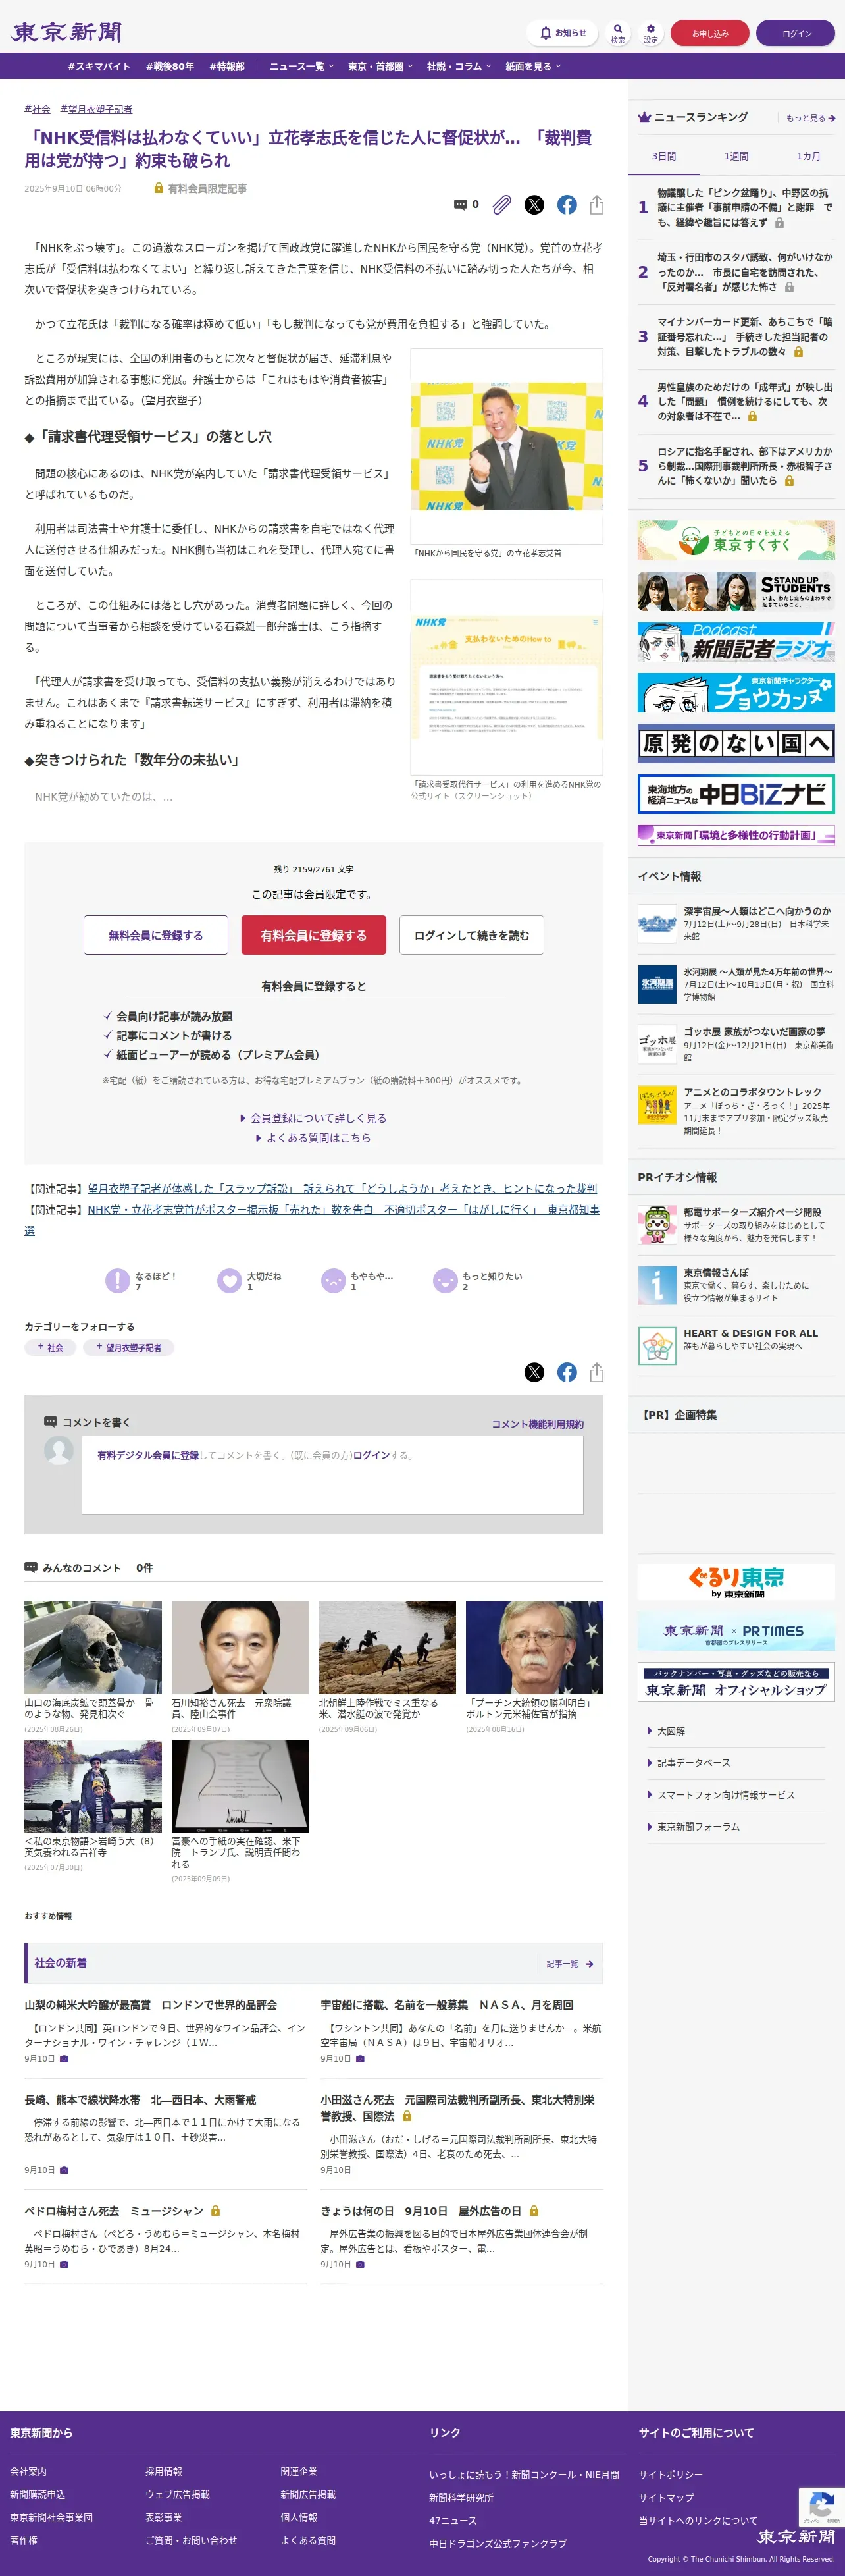Open 記事一覧 link in 社会の新着
The width and height of the screenshot is (845, 2576).
(570, 1964)
